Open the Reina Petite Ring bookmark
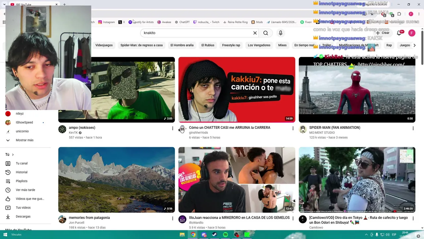The width and height of the screenshot is (424, 239). [x=235, y=22]
